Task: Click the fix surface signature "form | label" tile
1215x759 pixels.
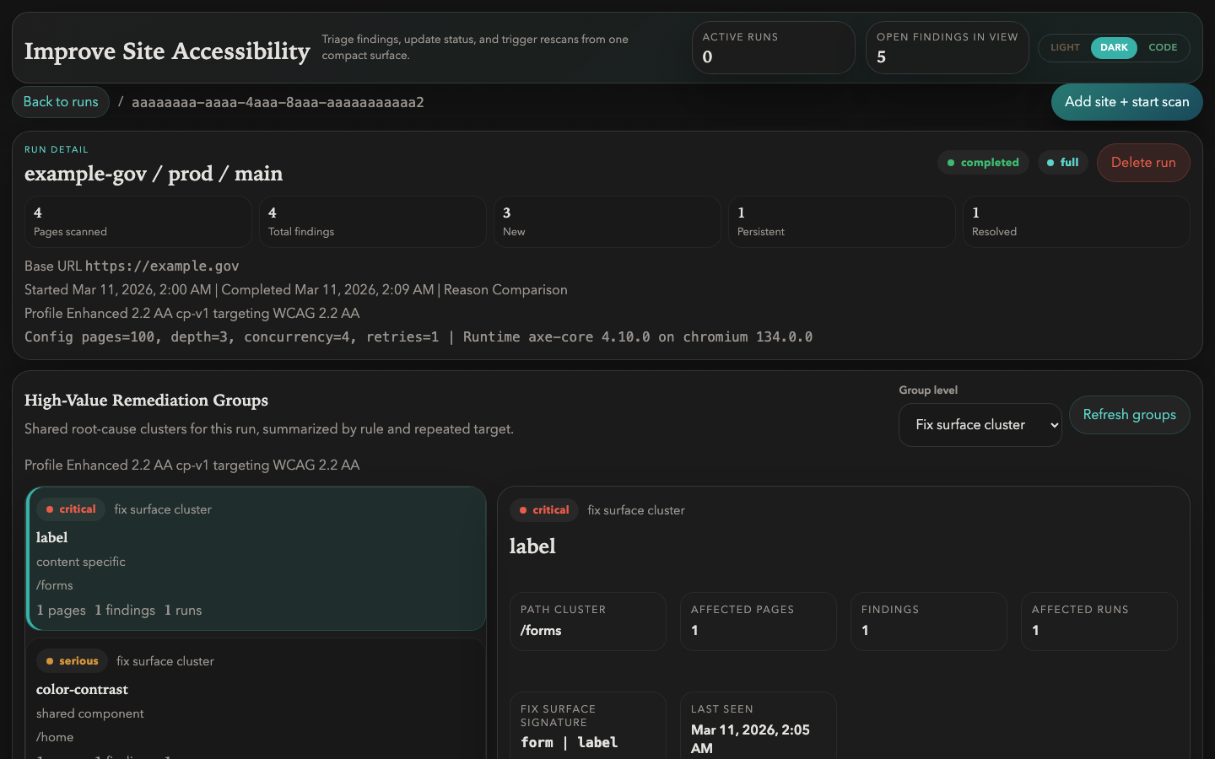Action: [587, 725]
